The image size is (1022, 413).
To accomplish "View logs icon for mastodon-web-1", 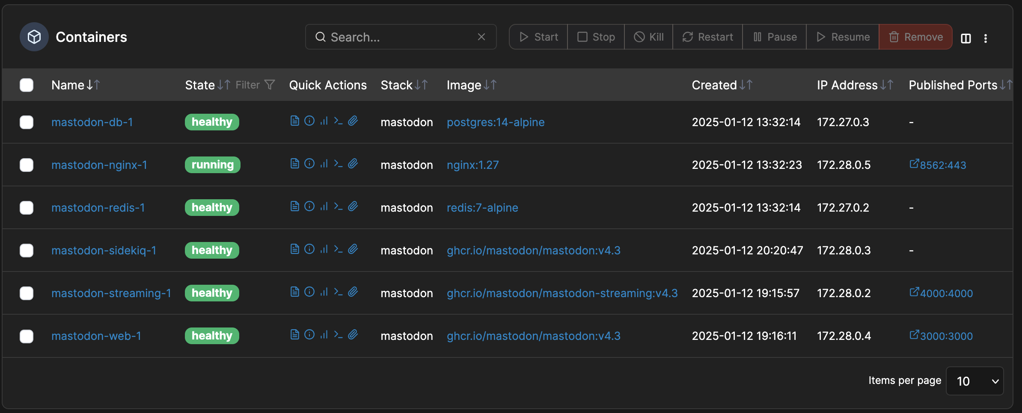I will coord(294,335).
